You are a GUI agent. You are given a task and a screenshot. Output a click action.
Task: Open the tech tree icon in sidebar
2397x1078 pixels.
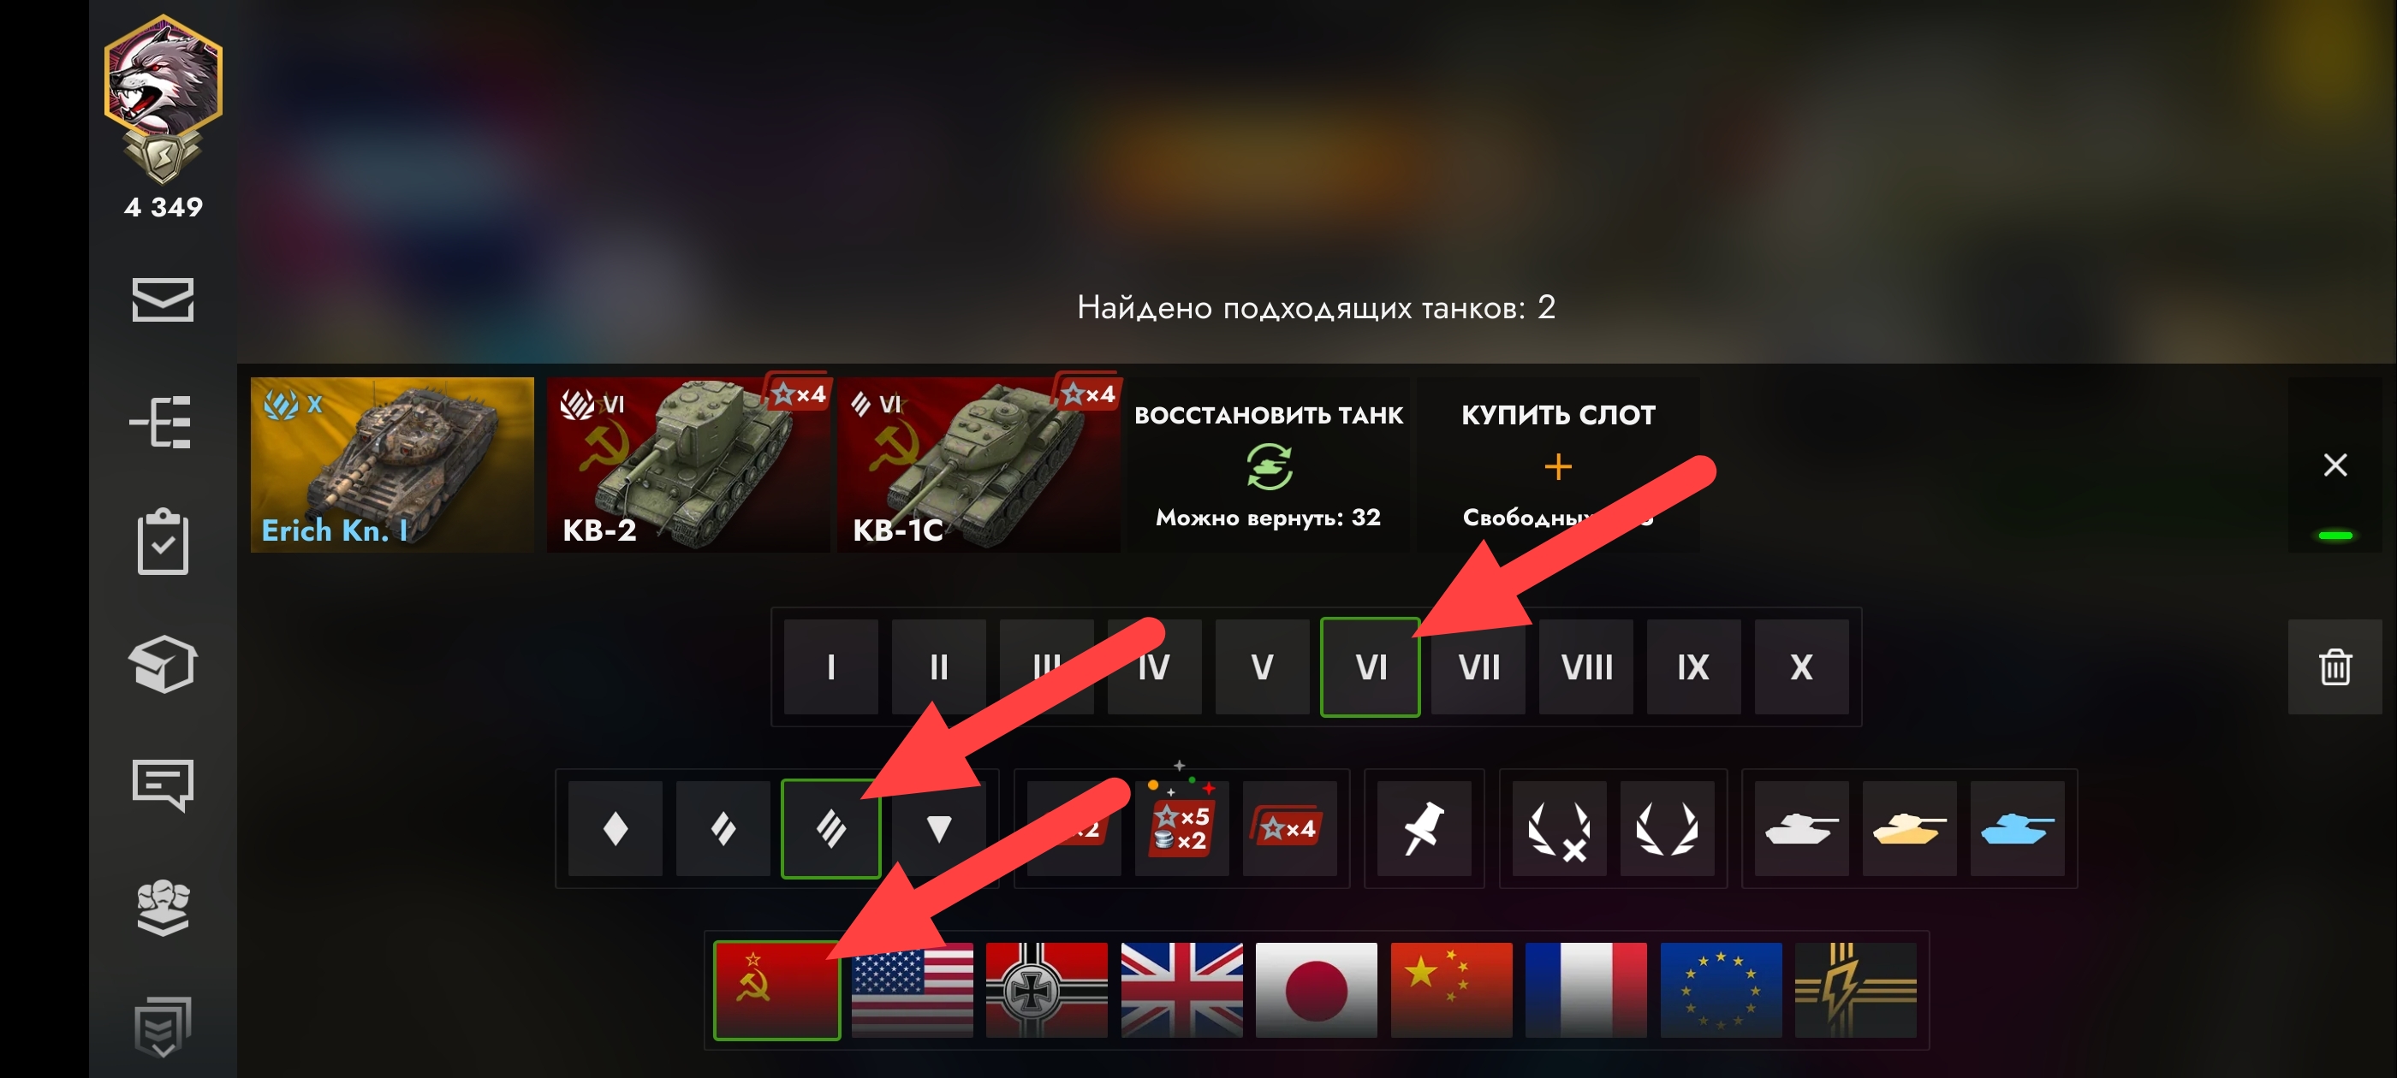point(161,423)
